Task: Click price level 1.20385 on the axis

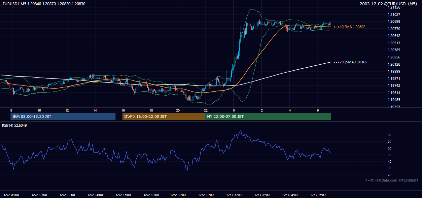Action: point(394,50)
